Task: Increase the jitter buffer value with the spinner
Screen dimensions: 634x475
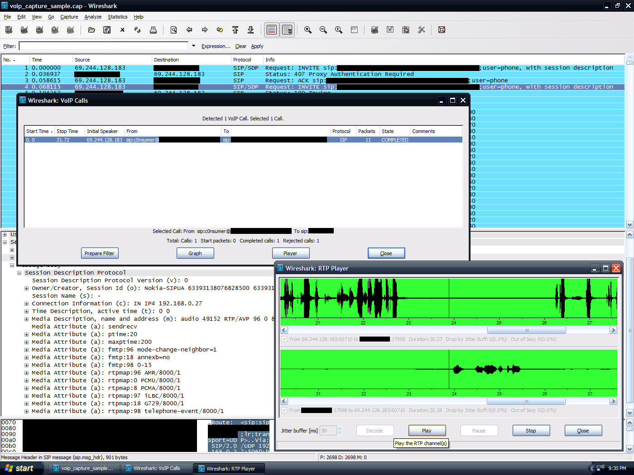Action: coord(340,428)
